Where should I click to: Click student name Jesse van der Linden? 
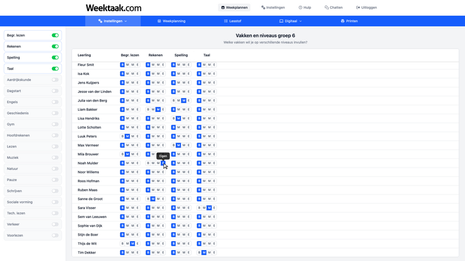tap(95, 92)
